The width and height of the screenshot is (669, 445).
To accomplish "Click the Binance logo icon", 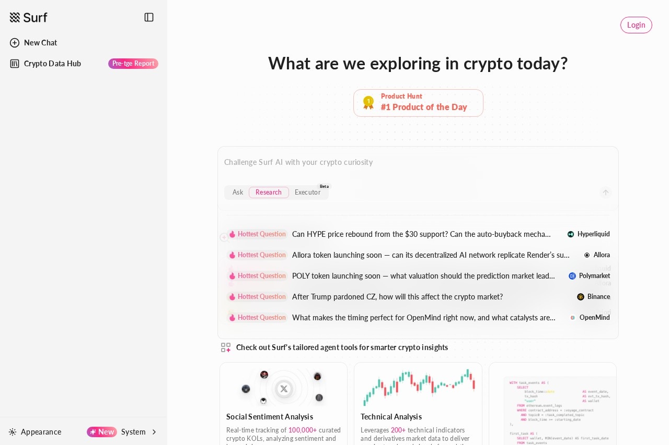I will [x=581, y=297].
